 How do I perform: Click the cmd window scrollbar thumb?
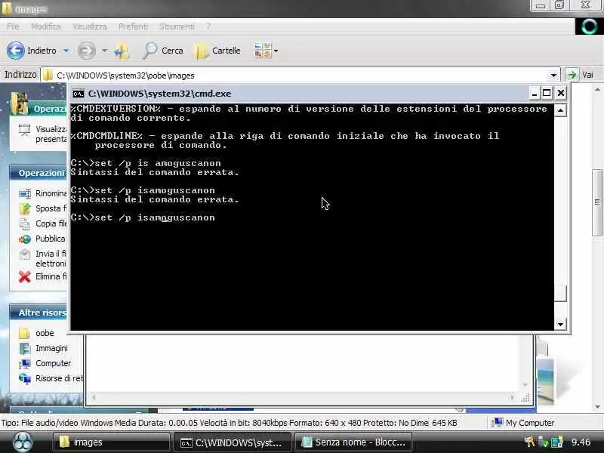point(560,294)
